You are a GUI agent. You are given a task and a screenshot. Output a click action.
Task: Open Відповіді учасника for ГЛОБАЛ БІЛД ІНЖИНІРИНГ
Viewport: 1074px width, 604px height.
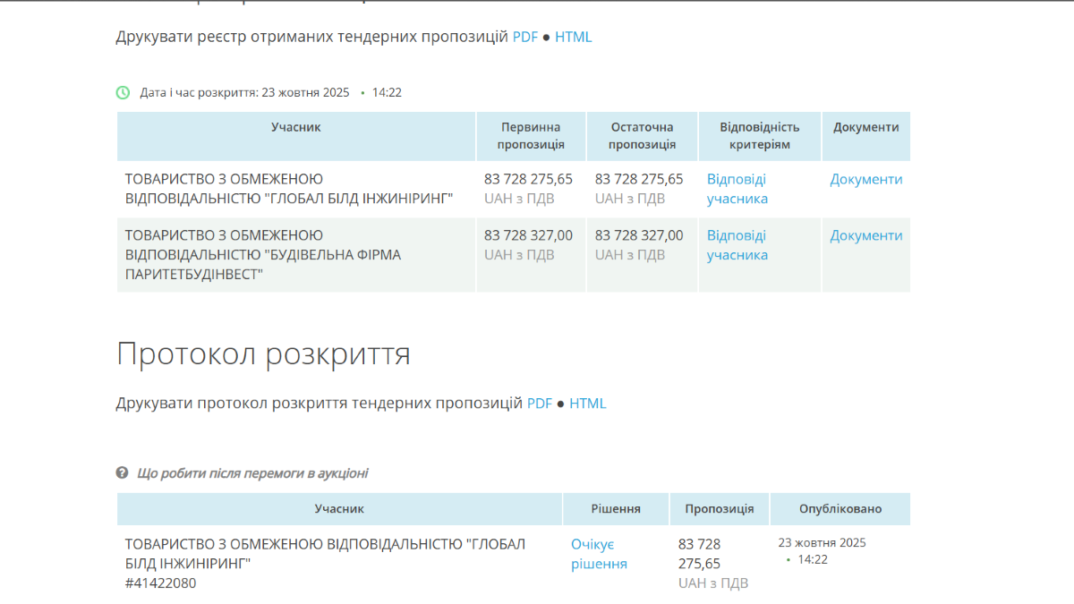tap(737, 189)
